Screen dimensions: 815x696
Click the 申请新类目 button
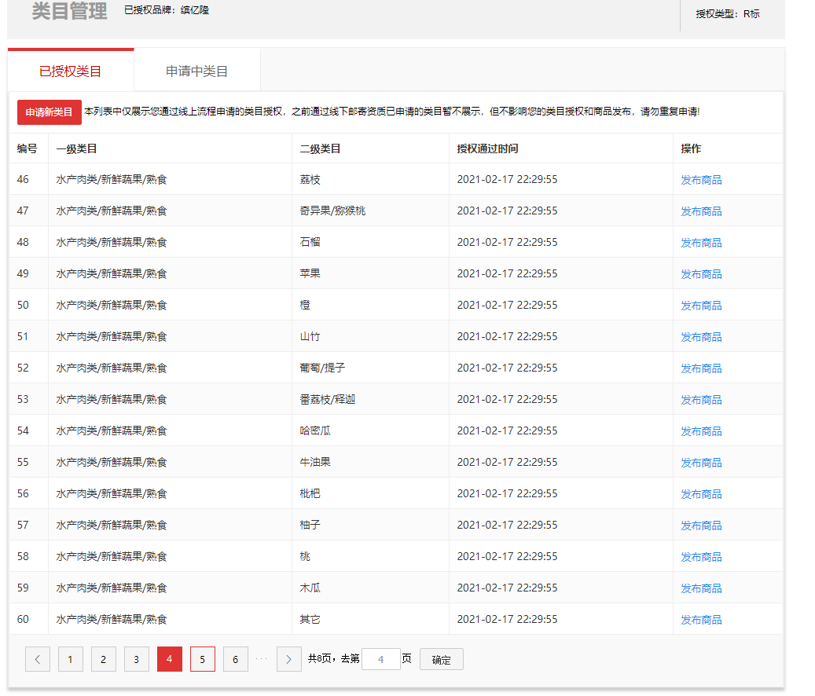coord(50,112)
